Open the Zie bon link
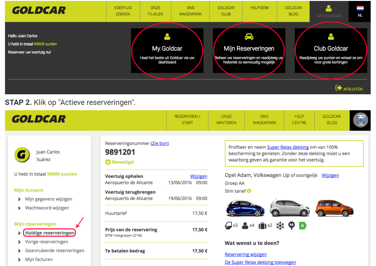The width and height of the screenshot is (376, 266). click(x=160, y=144)
